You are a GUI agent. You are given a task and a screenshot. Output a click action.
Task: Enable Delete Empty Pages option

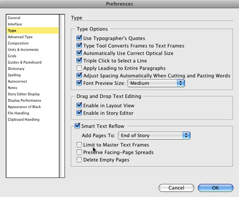click(x=79, y=160)
